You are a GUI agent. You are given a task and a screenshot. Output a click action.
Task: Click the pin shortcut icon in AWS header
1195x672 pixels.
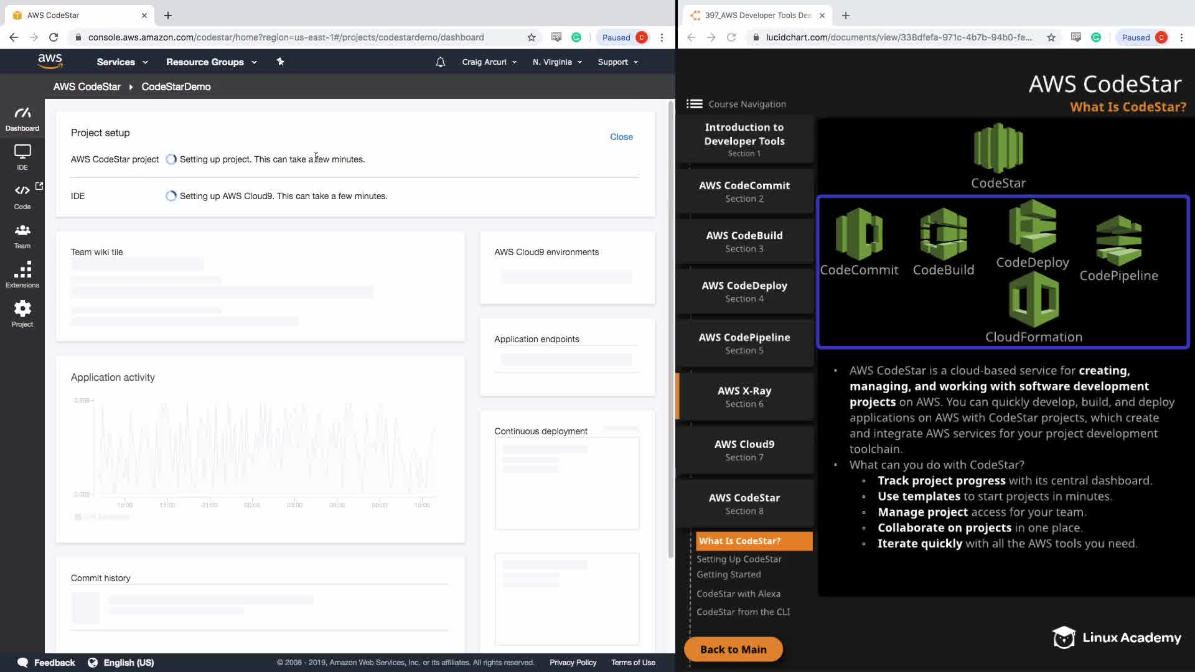click(x=280, y=62)
